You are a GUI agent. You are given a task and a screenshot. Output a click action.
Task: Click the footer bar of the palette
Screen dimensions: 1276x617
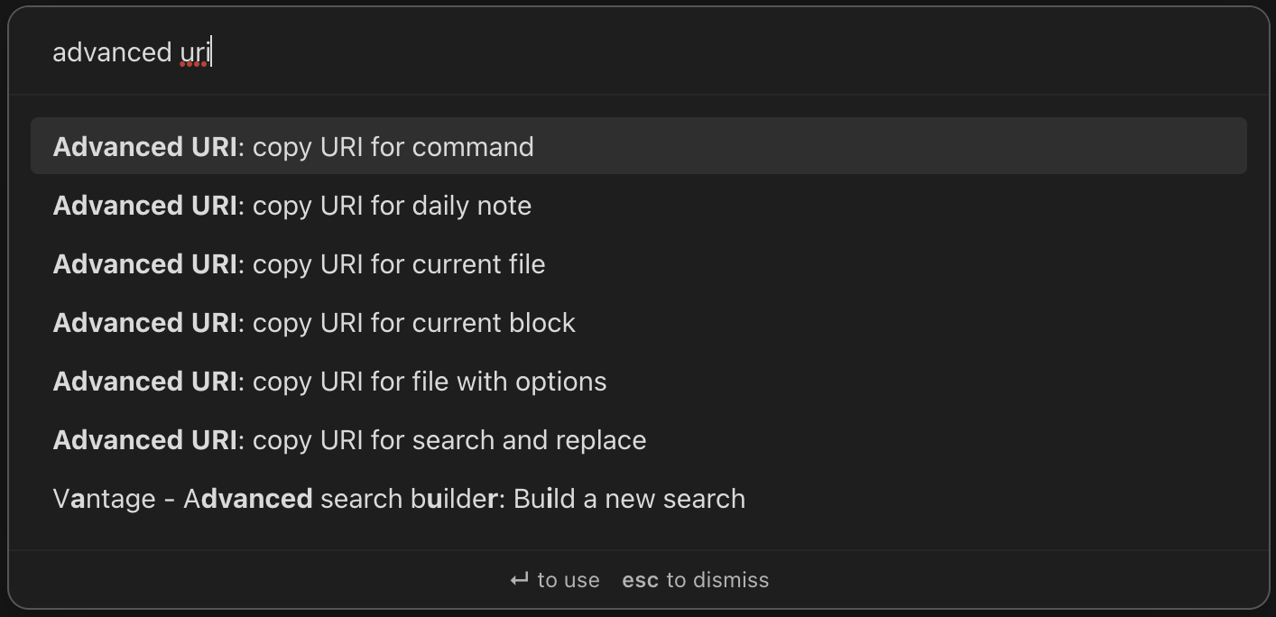tap(638, 580)
